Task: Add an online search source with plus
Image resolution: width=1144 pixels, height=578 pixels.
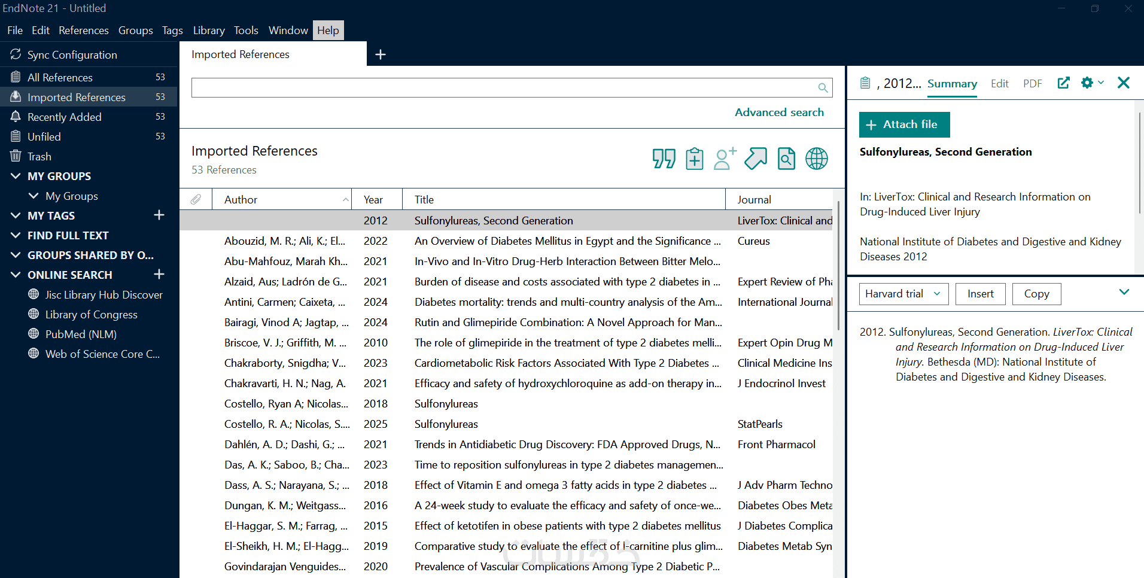Action: click(159, 274)
